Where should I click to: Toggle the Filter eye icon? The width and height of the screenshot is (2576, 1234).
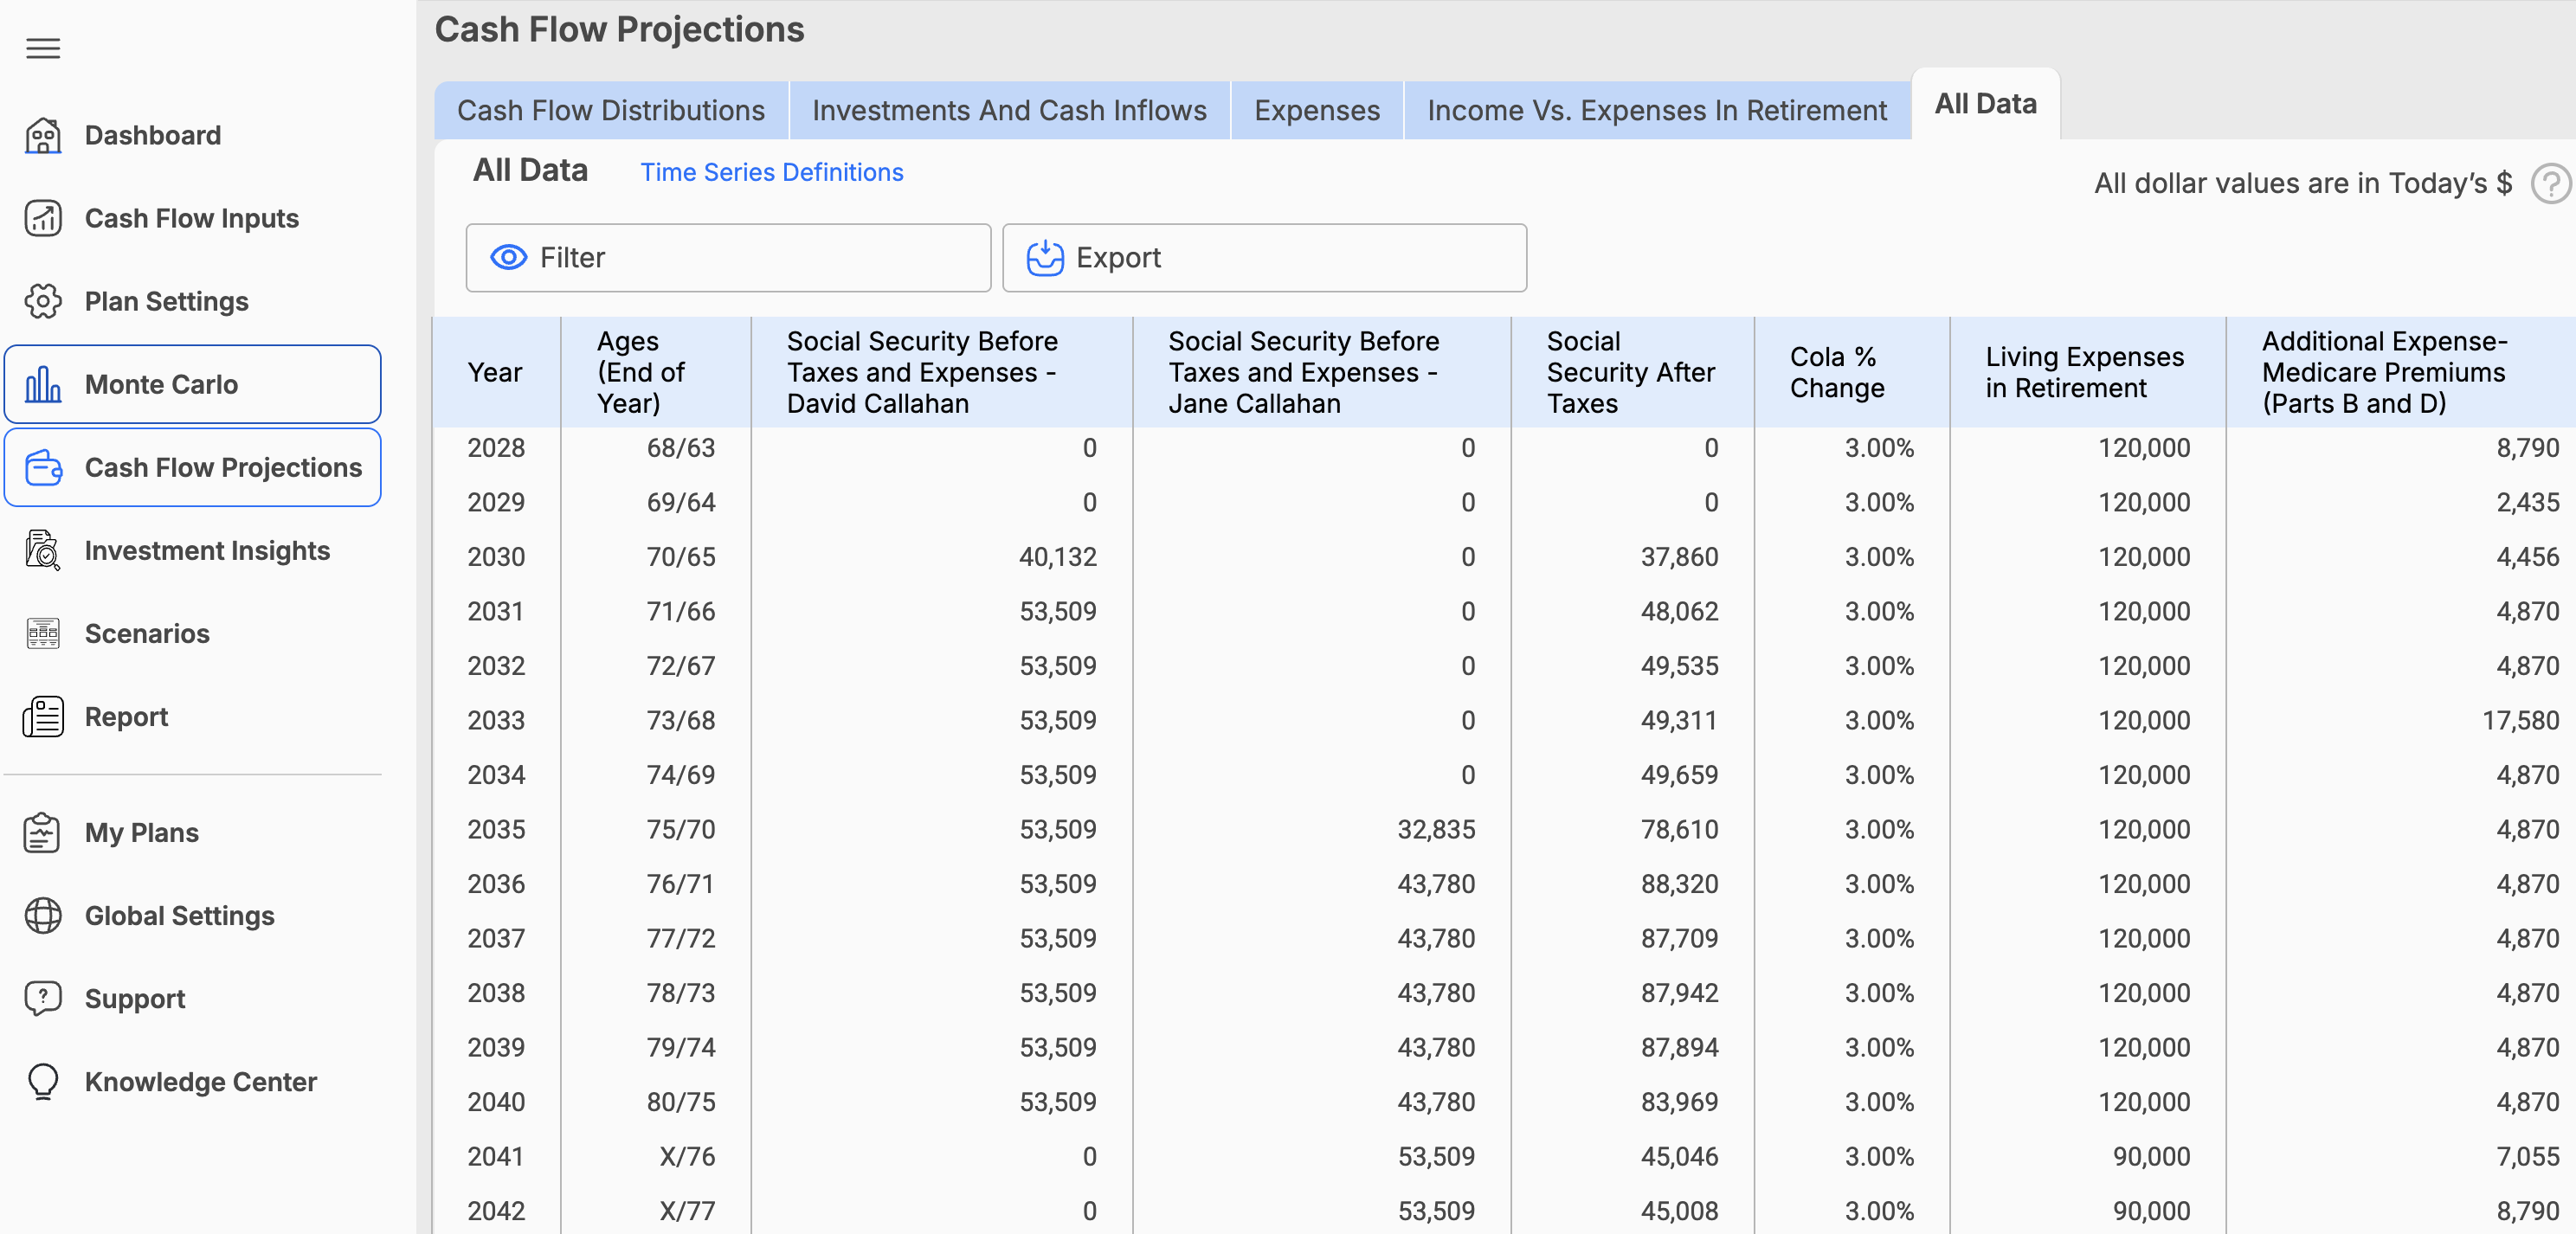(x=509, y=257)
